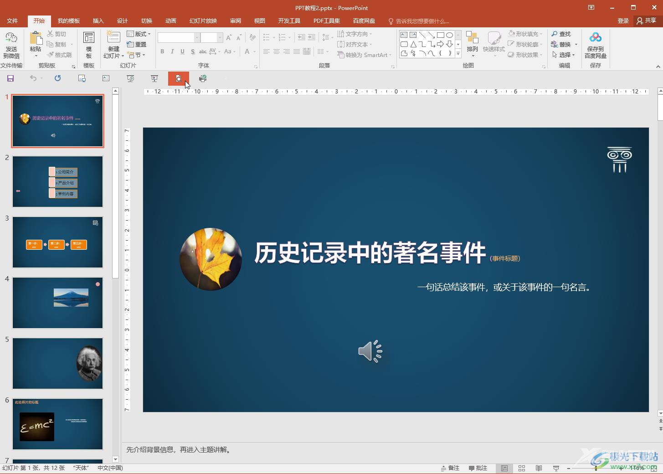Click 剪切 cut in clipboard group
Image resolution: width=663 pixels, height=474 pixels.
click(57, 34)
